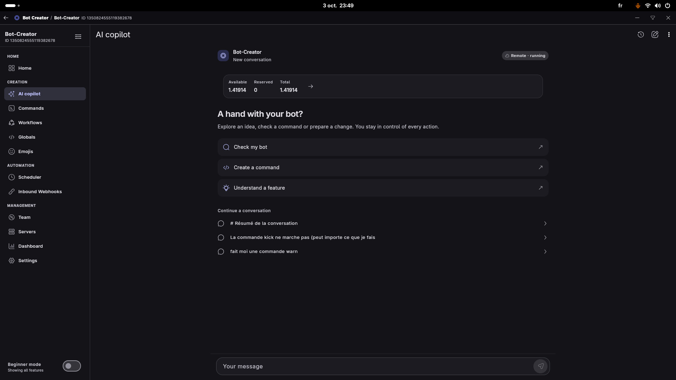Screen dimensions: 676x380
Task: Click the Bot-Creator avatar icon in conversation header
Action: point(223,56)
